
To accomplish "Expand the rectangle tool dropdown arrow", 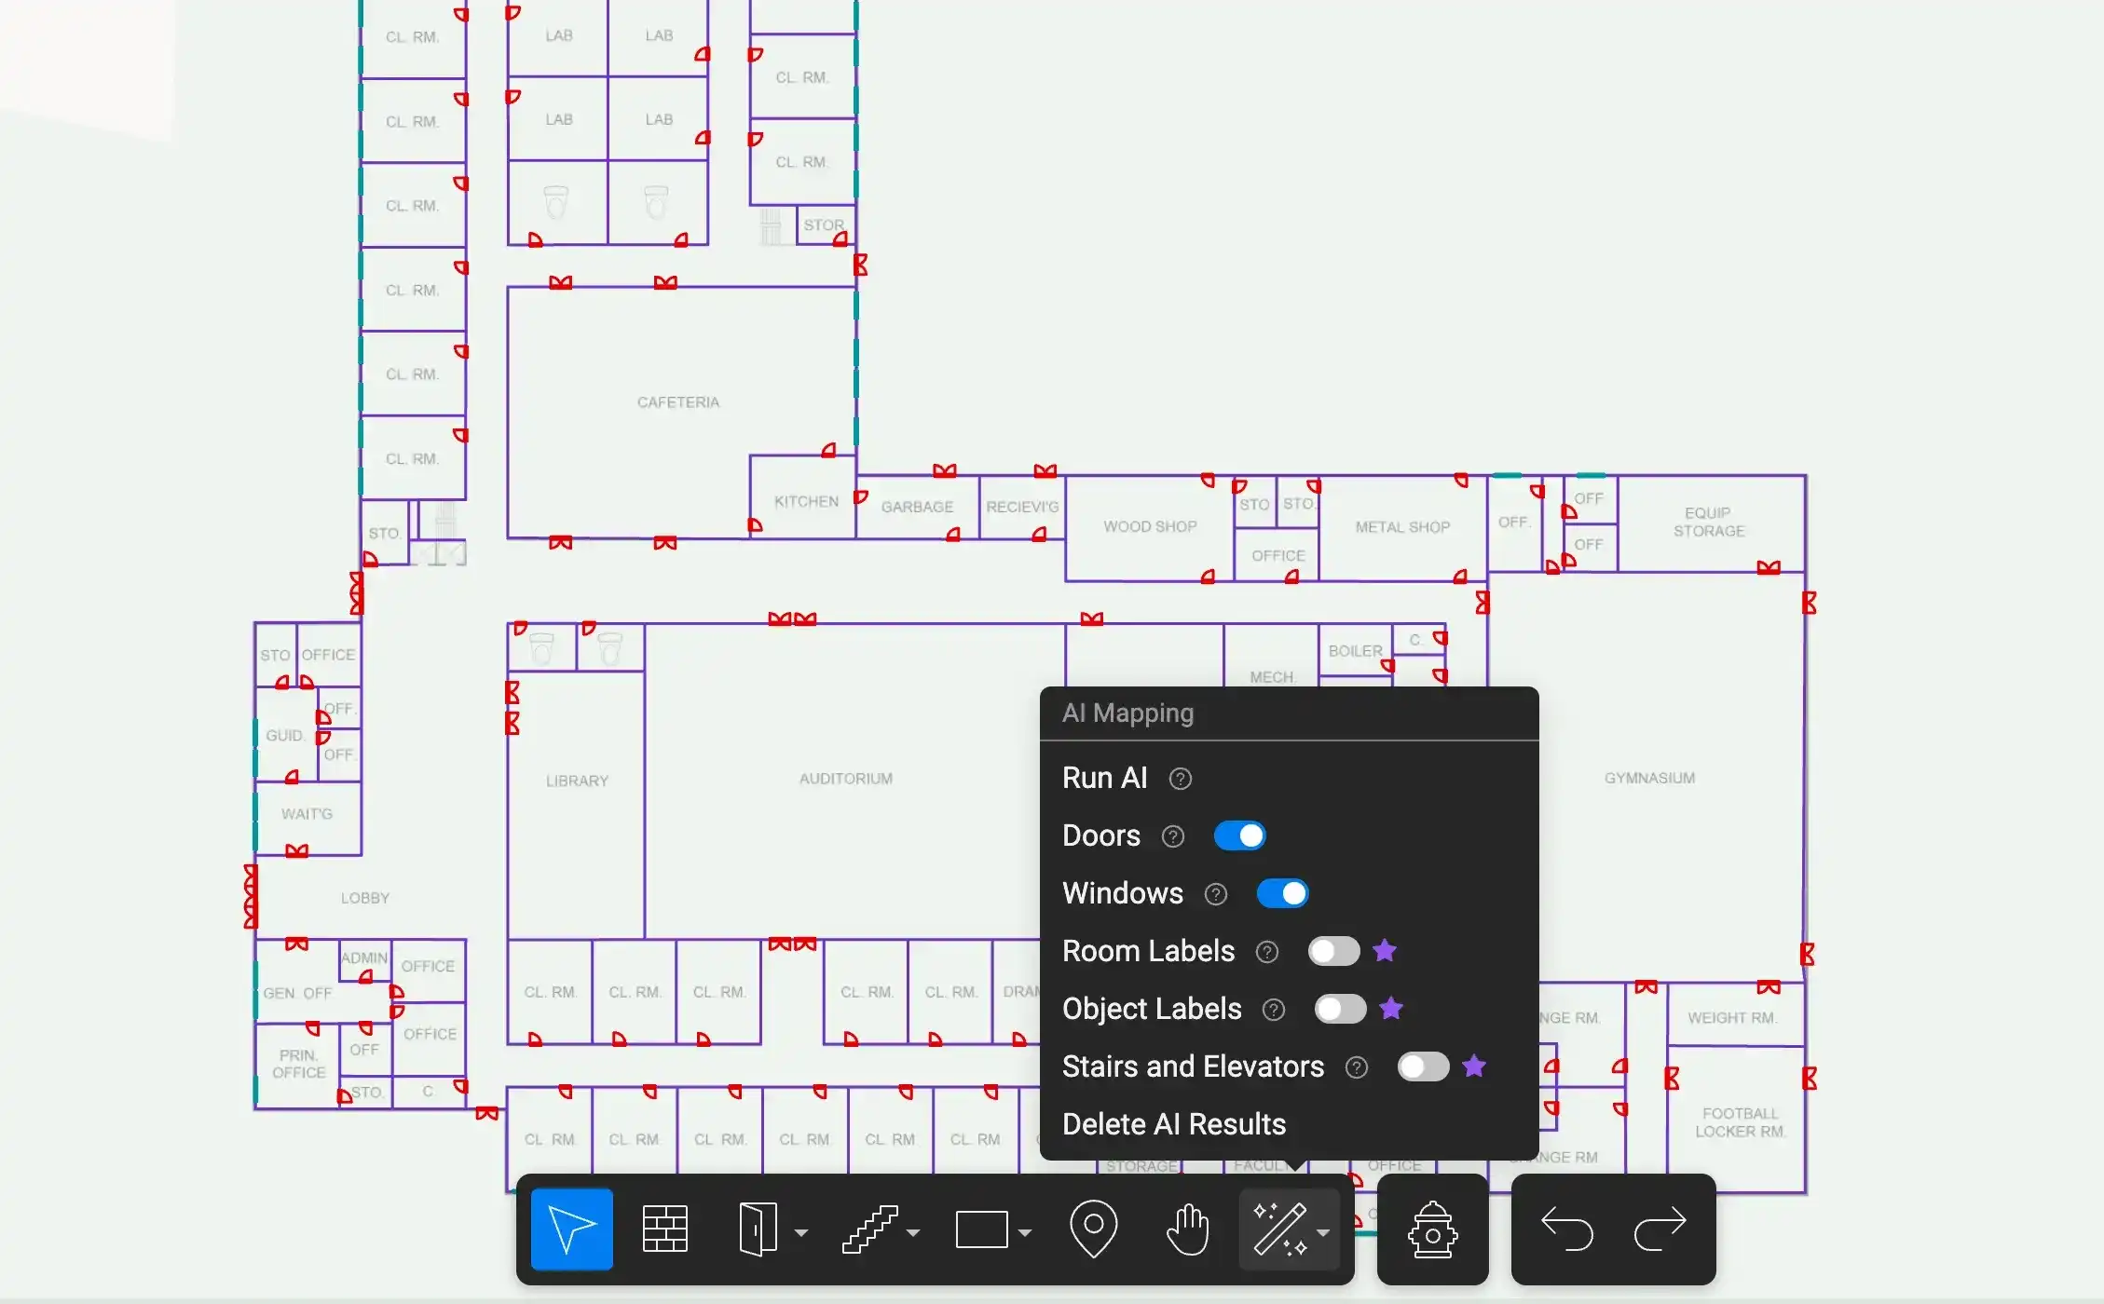I will coord(1025,1232).
